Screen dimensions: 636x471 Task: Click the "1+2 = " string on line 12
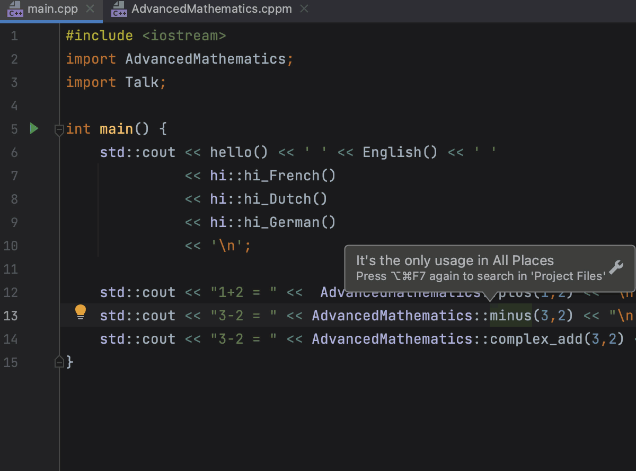(x=243, y=292)
